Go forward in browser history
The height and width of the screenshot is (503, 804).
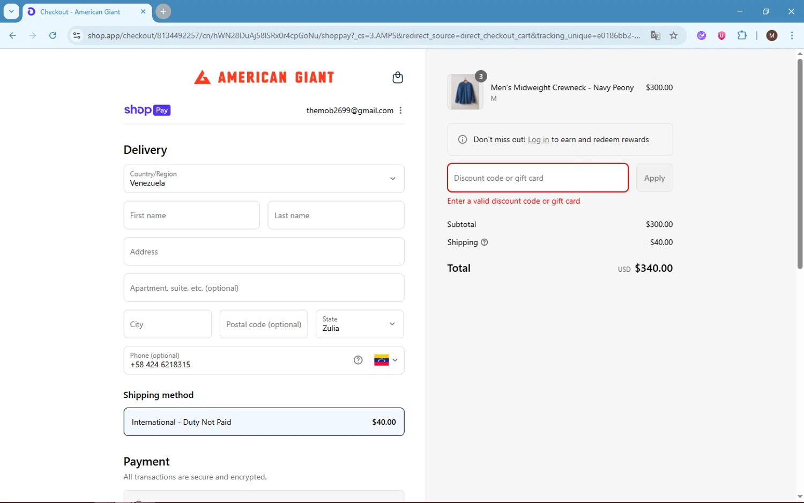tap(33, 35)
